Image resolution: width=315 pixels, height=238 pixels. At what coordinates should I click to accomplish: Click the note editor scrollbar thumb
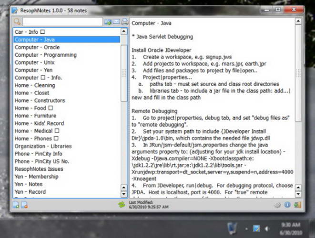pyautogui.click(x=298, y=73)
